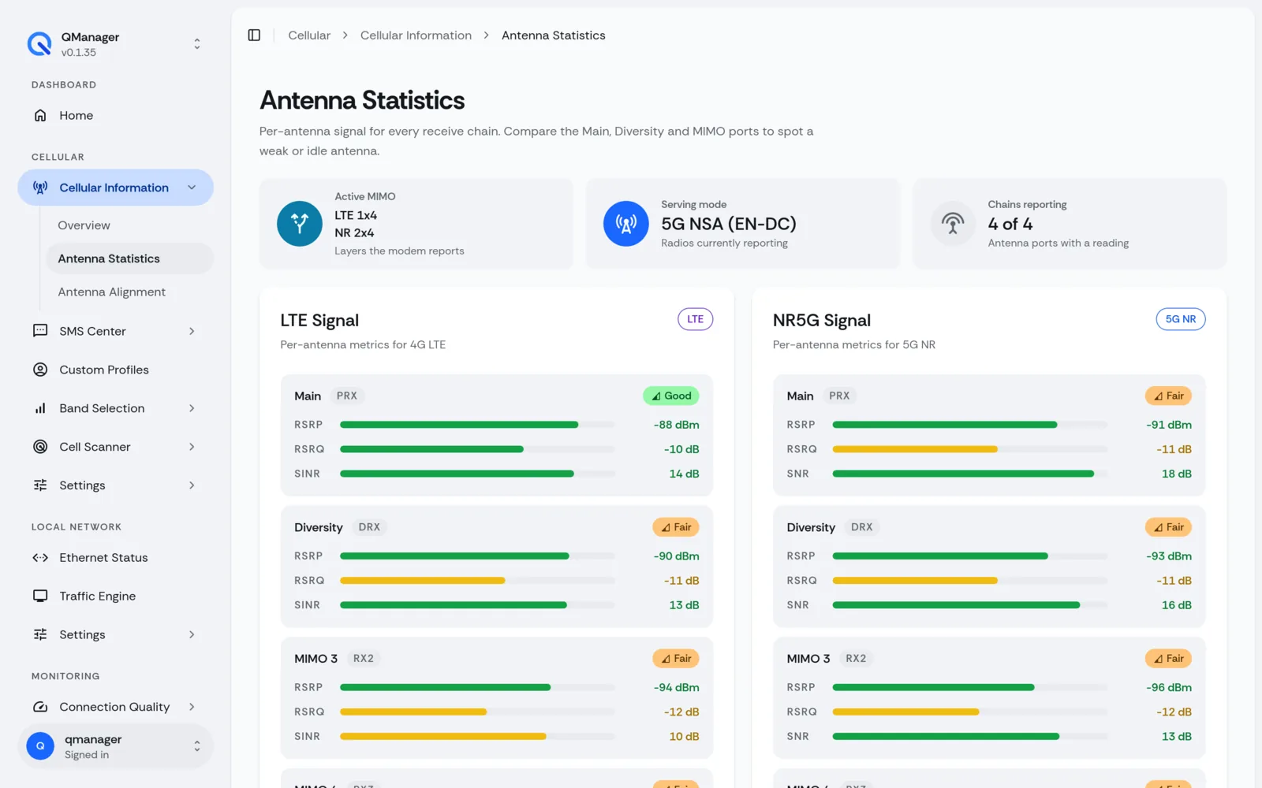Click the '-88 dBm' LTE Main value

click(676, 425)
